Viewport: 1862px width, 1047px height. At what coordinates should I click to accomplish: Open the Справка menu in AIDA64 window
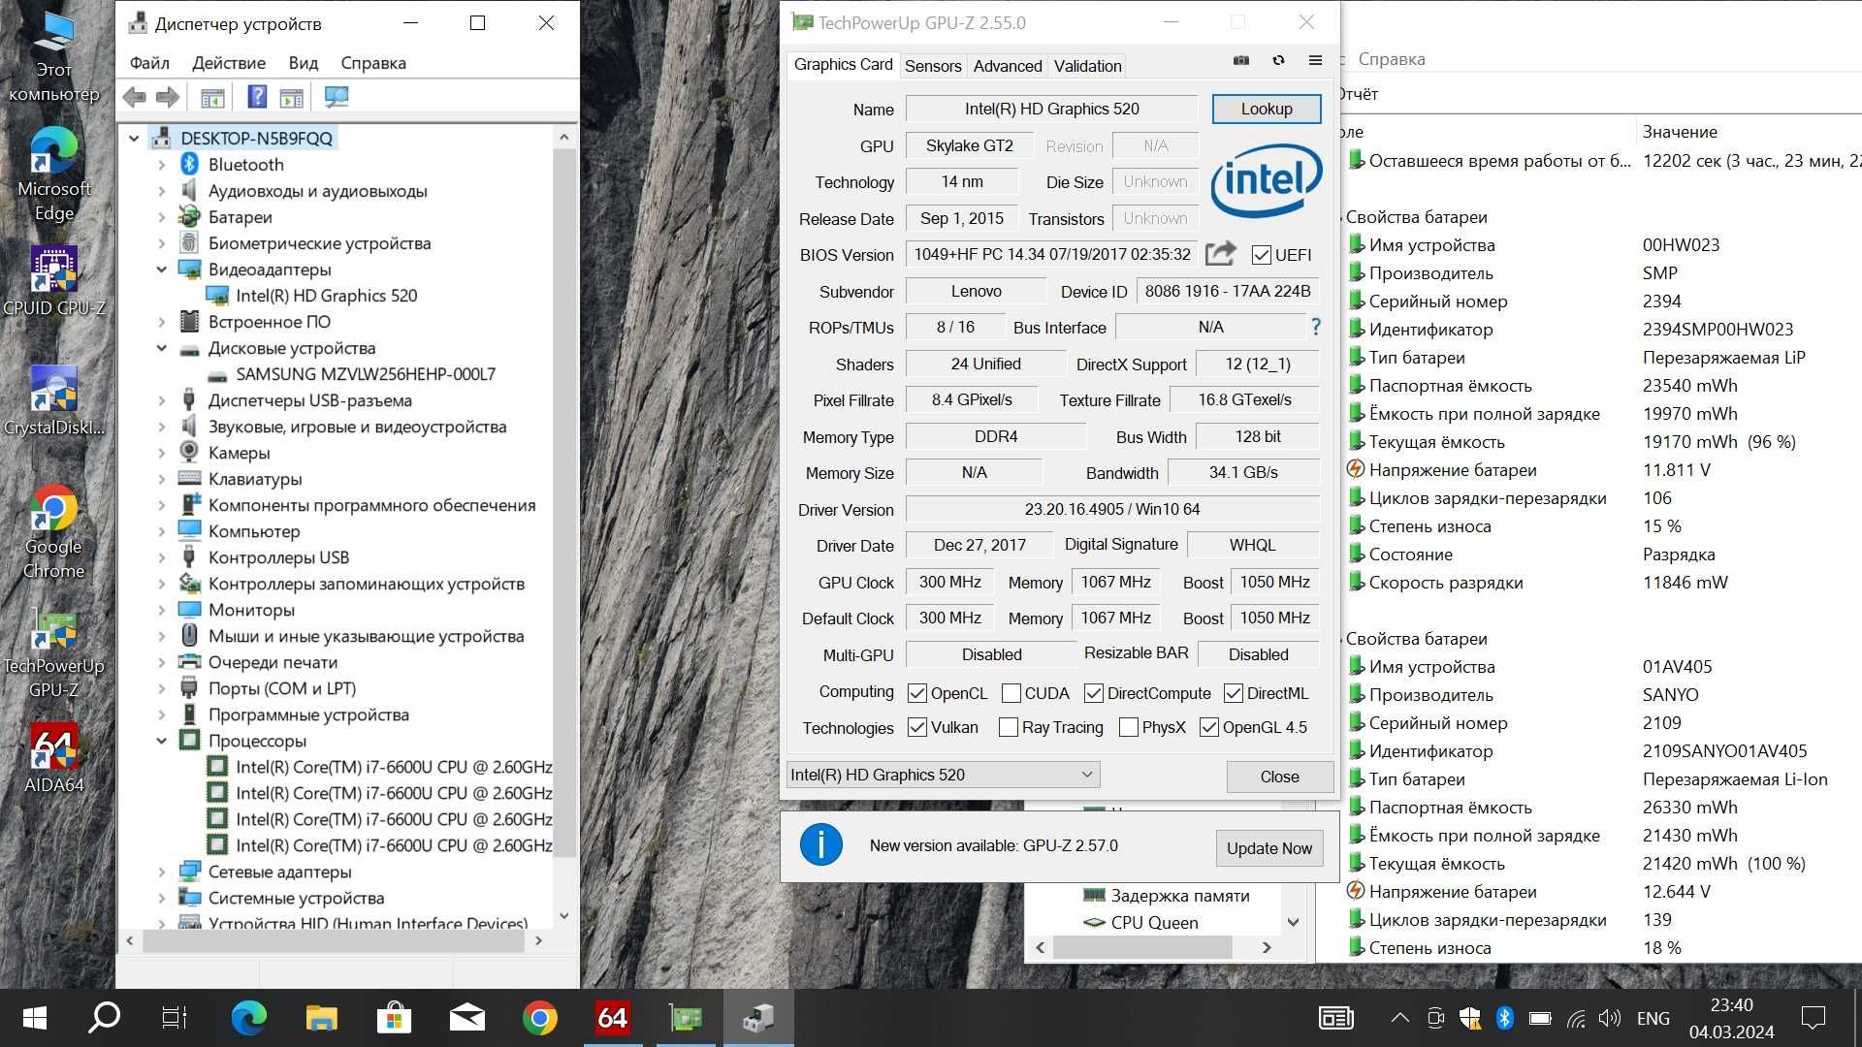[x=1391, y=59]
